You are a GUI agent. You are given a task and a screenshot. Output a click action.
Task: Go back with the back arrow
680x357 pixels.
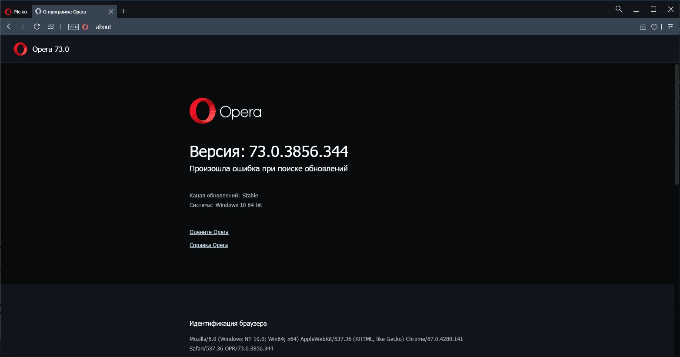point(9,27)
